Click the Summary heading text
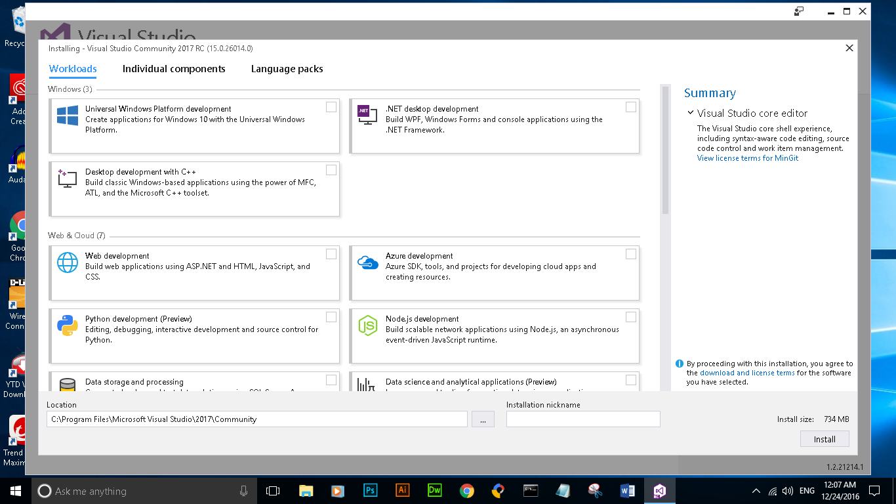Image resolution: width=896 pixels, height=504 pixels. pyautogui.click(x=710, y=93)
